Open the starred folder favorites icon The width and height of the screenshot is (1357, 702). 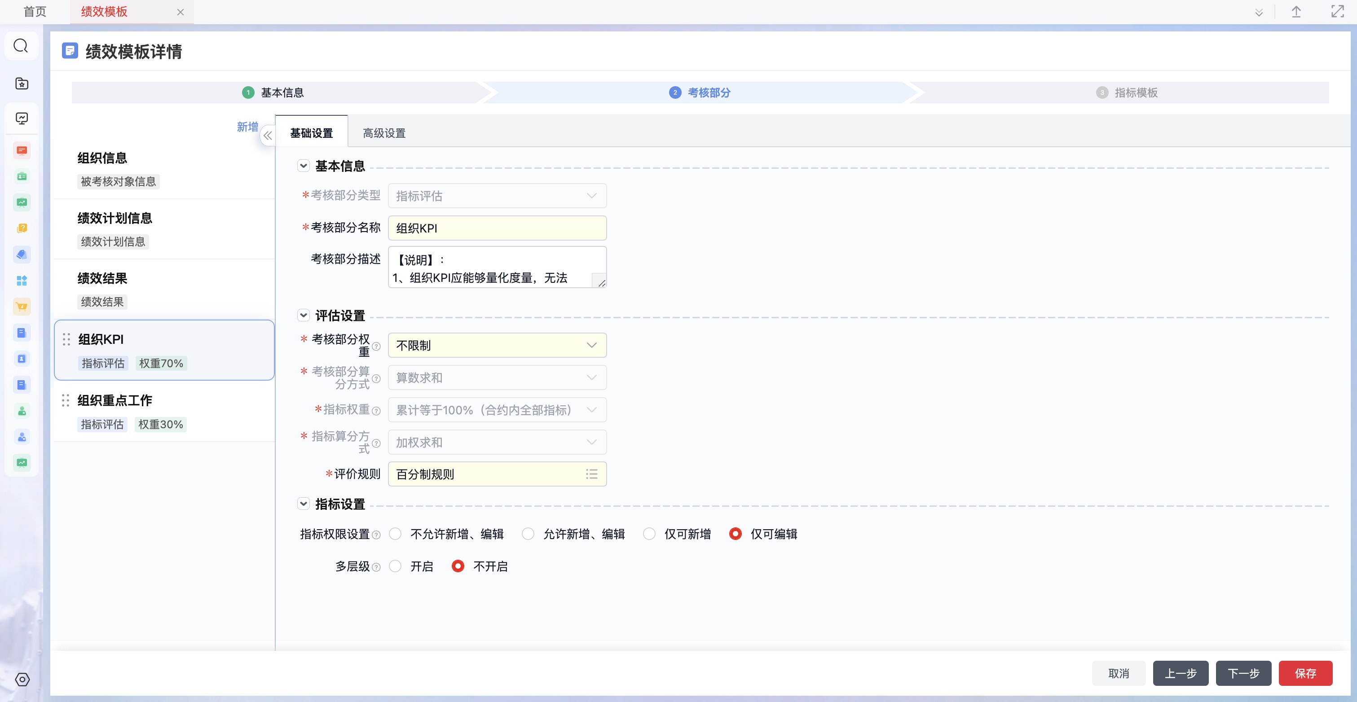click(x=22, y=83)
